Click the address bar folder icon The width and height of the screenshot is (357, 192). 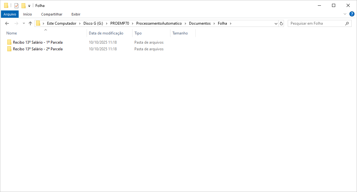pyautogui.click(x=38, y=23)
